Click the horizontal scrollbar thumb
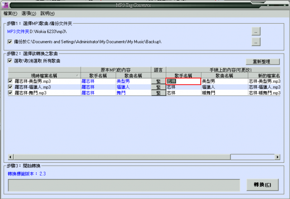Viewport: 290px width, 199px height. pos(122,157)
